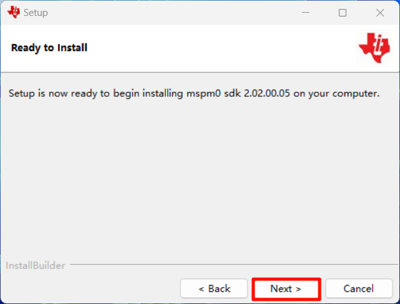Screen dimensions: 400x304
Task: Maximize the Setup installer window
Action: (343, 13)
